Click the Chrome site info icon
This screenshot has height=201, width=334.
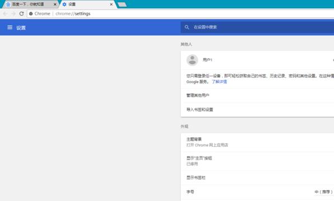tap(31, 13)
